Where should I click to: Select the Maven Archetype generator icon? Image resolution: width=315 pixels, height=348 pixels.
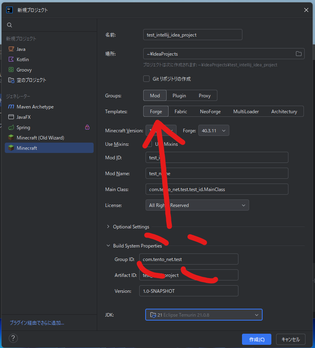(11, 107)
